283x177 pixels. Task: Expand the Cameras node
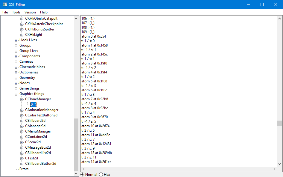(x=16, y=62)
